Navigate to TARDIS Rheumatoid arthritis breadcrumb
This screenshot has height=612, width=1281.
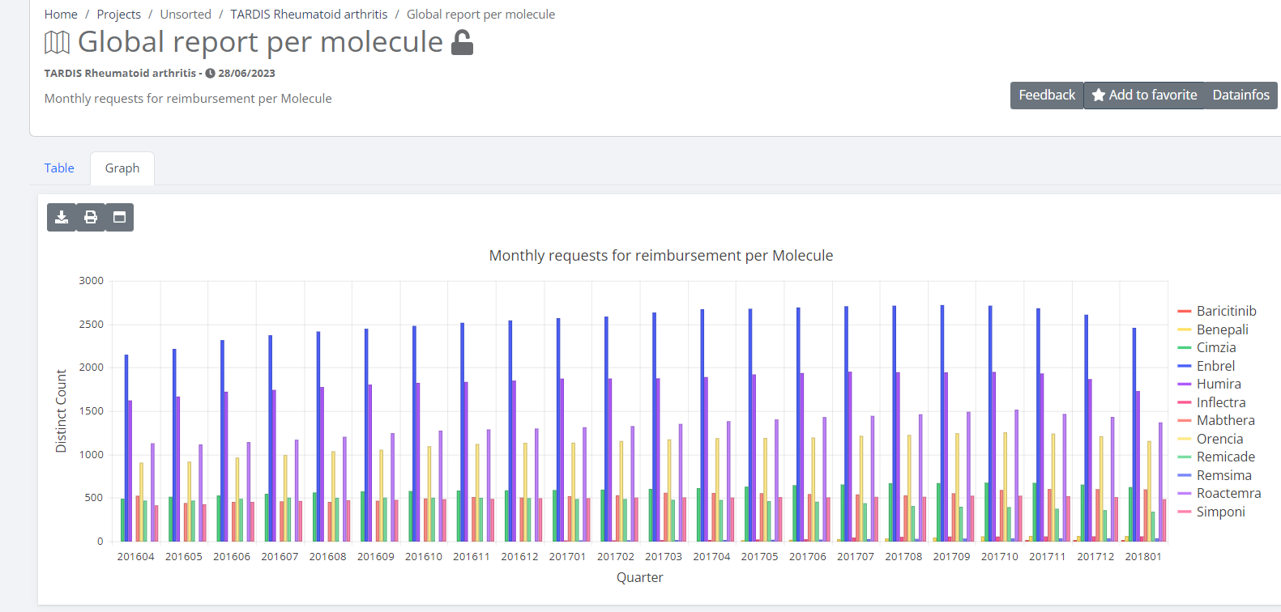(x=309, y=15)
